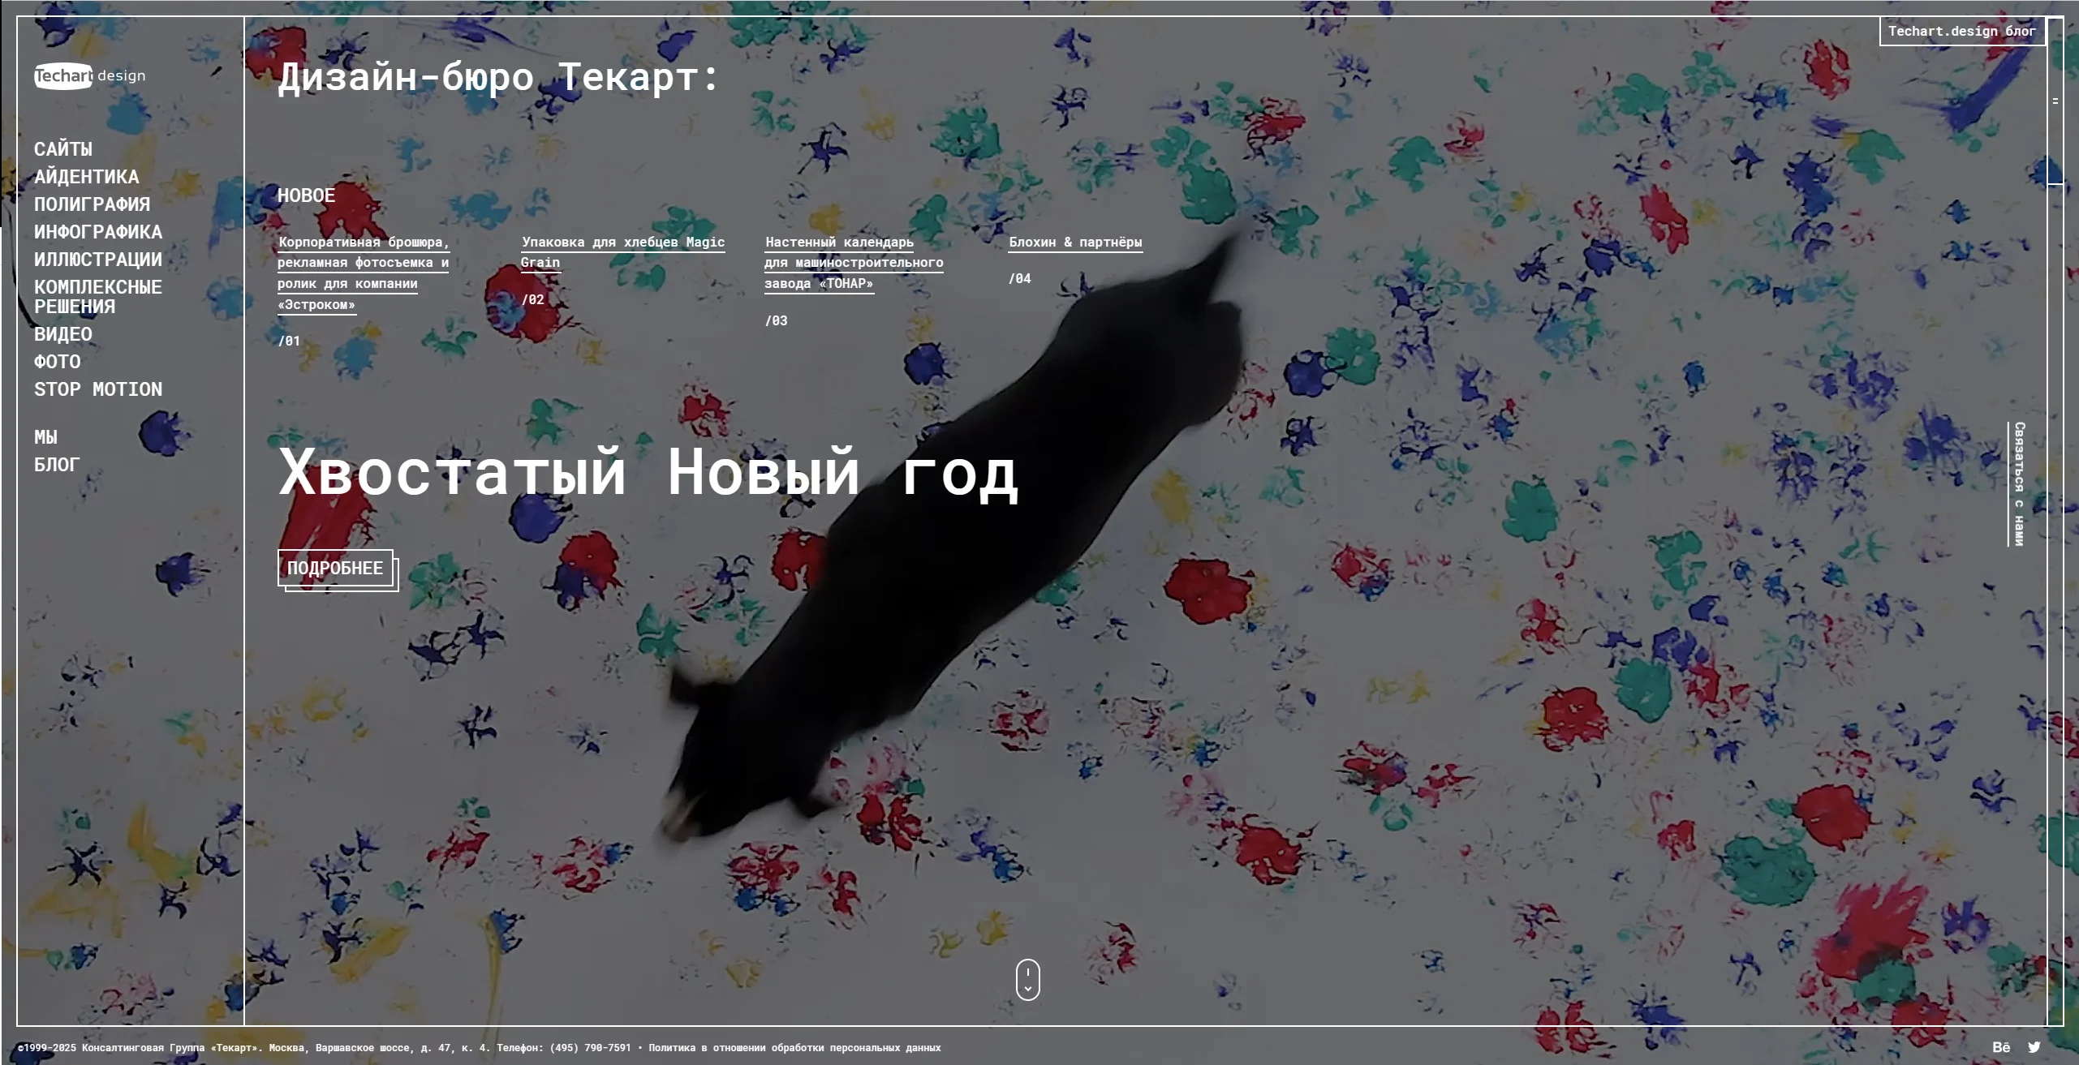Open the Behance social icon

tap(2001, 1047)
